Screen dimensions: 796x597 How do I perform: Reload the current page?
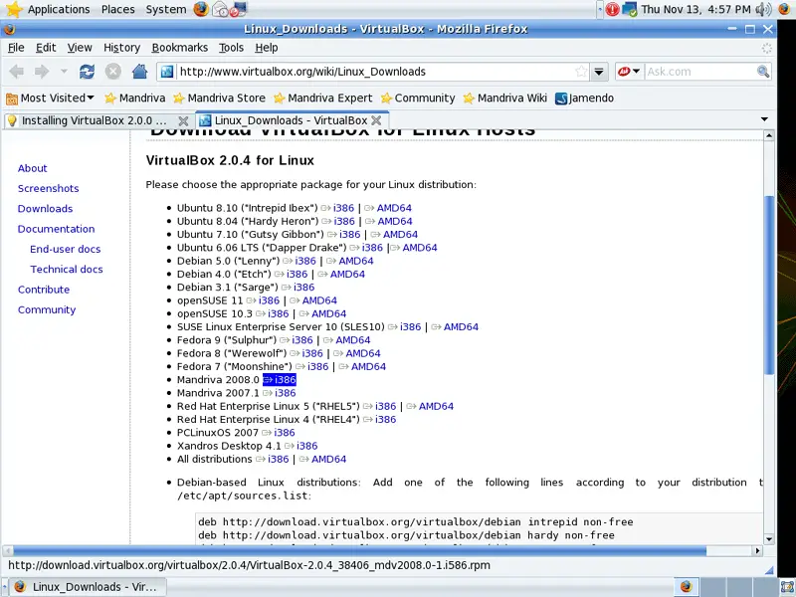tap(87, 72)
